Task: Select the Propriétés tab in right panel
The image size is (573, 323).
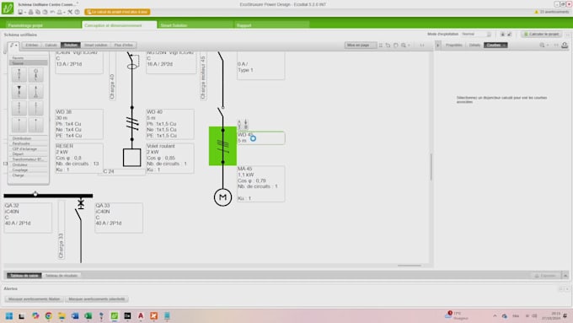Action: [454, 45]
